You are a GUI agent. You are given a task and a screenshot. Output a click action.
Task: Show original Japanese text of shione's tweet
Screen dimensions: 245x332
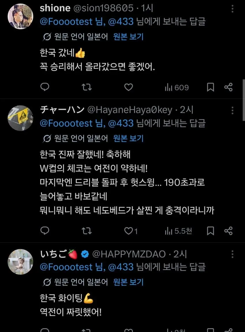[x=129, y=37]
